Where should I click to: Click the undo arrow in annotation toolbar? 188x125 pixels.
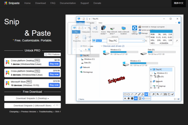point(158,94)
